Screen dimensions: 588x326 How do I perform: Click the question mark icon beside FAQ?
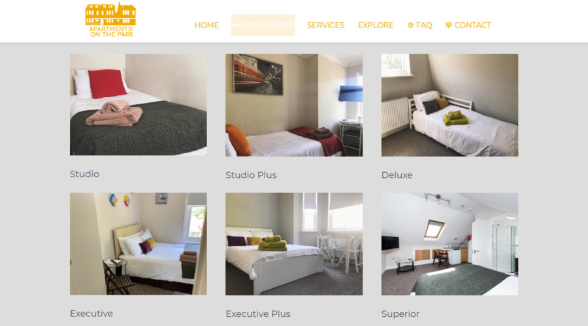pos(411,25)
